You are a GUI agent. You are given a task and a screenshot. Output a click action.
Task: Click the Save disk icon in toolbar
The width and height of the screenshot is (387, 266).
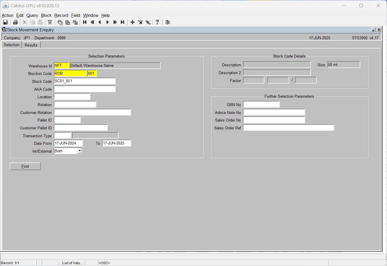click(x=5, y=22)
